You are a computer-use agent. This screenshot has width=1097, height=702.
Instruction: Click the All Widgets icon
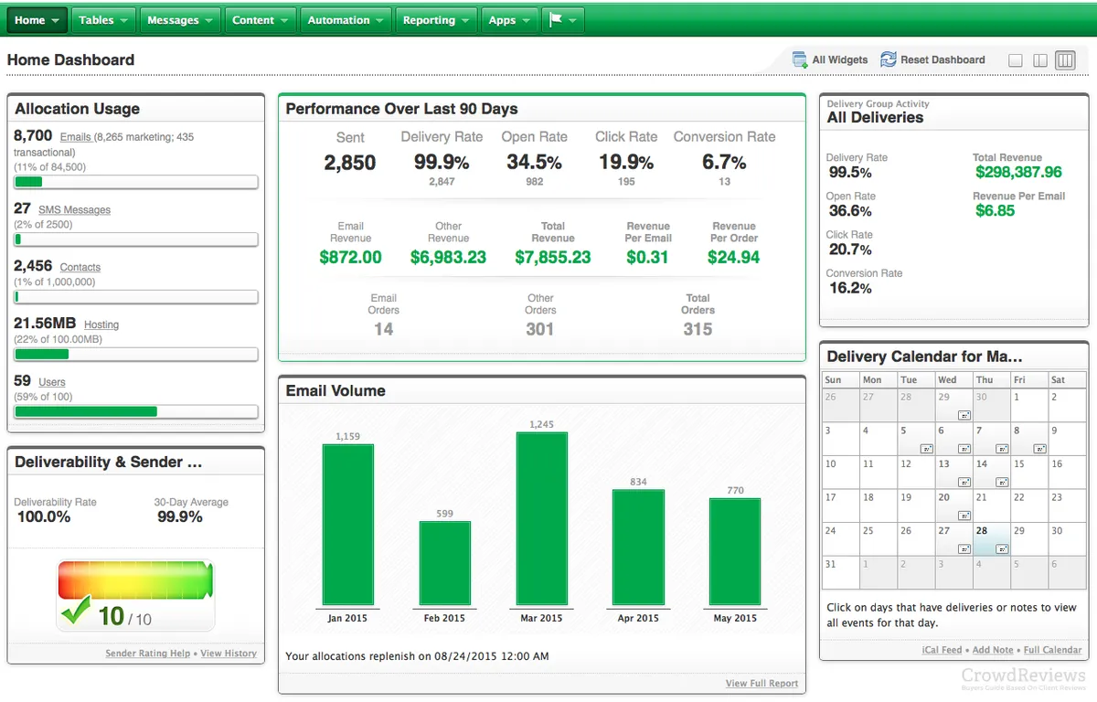coord(800,59)
